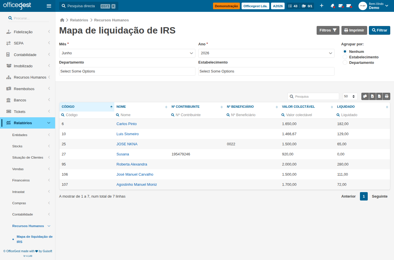The image size is (394, 260).
Task: Click the user avatar picture
Action: click(x=363, y=6)
